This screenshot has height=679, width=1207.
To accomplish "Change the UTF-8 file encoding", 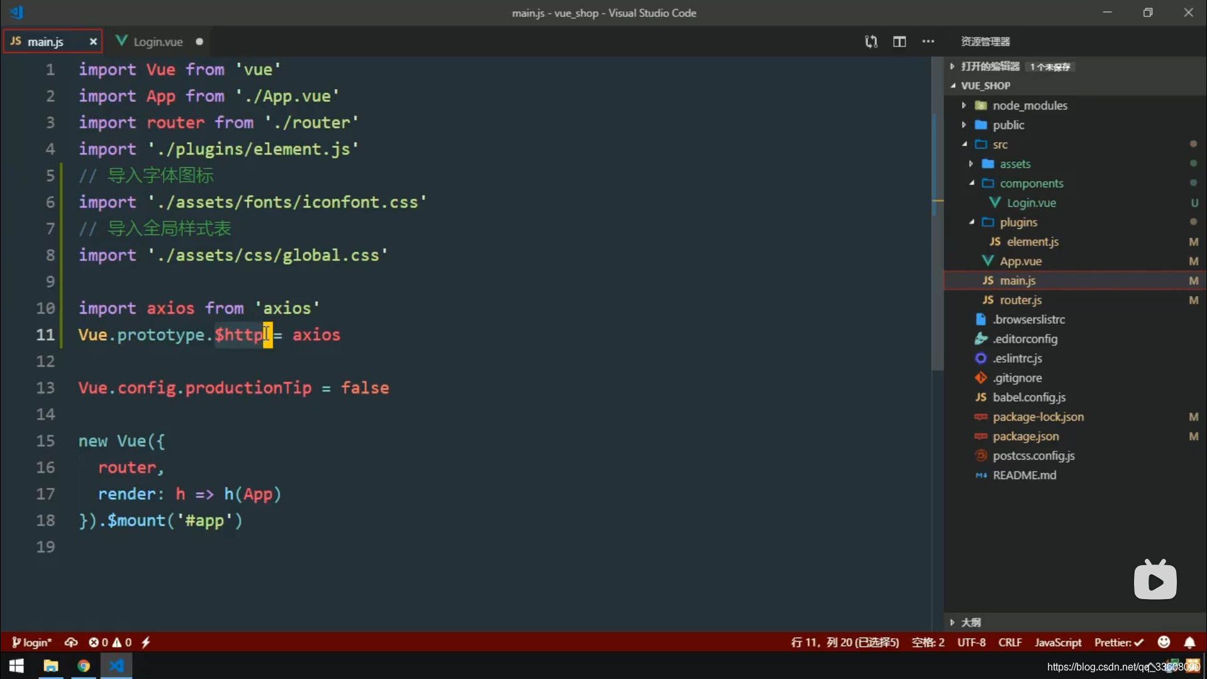I will [971, 642].
